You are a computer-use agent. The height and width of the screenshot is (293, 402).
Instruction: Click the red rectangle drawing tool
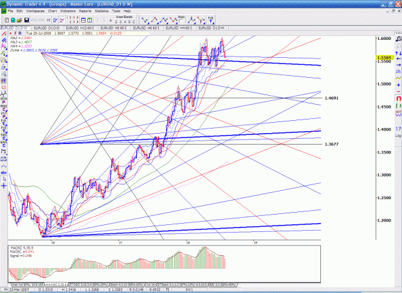point(4,87)
